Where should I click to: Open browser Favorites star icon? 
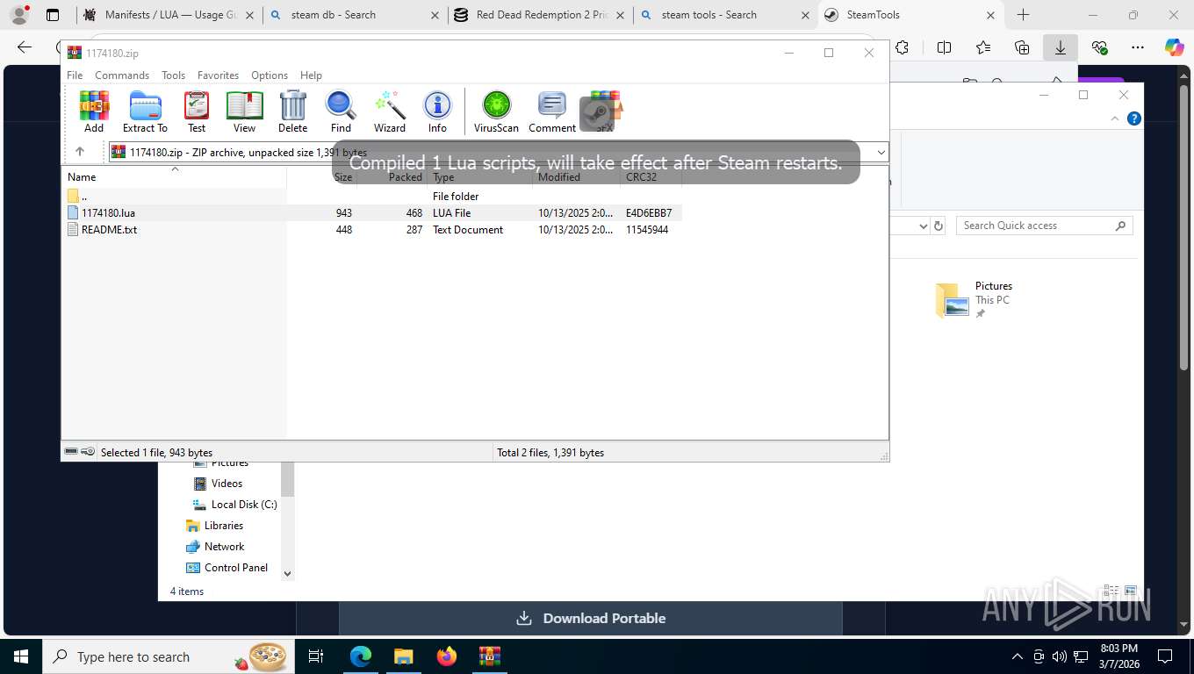point(982,48)
